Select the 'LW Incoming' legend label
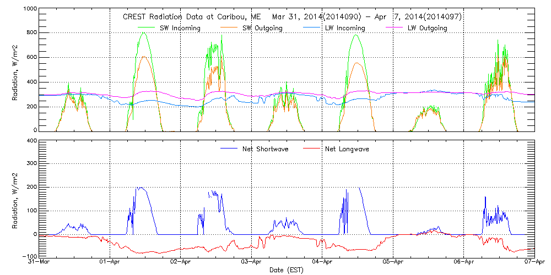Screen dimensions: 551x275 345,29
